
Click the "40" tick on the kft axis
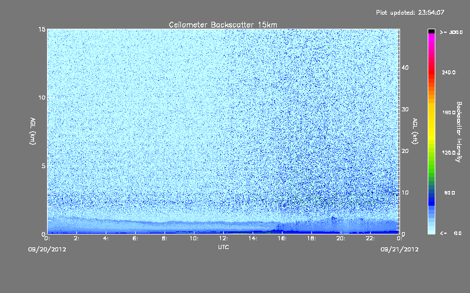point(405,67)
